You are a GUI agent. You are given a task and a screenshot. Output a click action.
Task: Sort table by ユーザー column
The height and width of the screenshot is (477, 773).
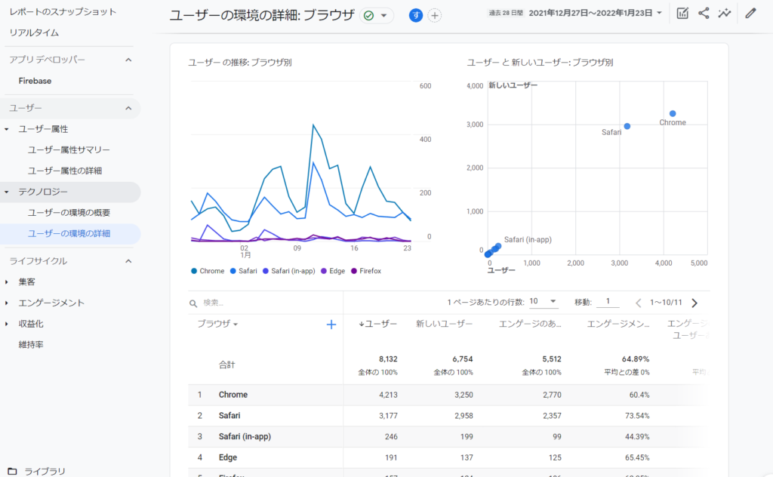point(378,324)
